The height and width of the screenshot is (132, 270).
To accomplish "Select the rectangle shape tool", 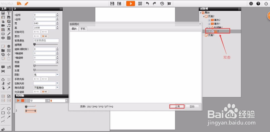I will pyautogui.click(x=3, y=113).
